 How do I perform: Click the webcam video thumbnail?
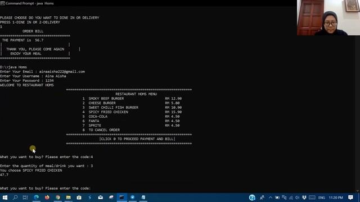click(x=328, y=17)
